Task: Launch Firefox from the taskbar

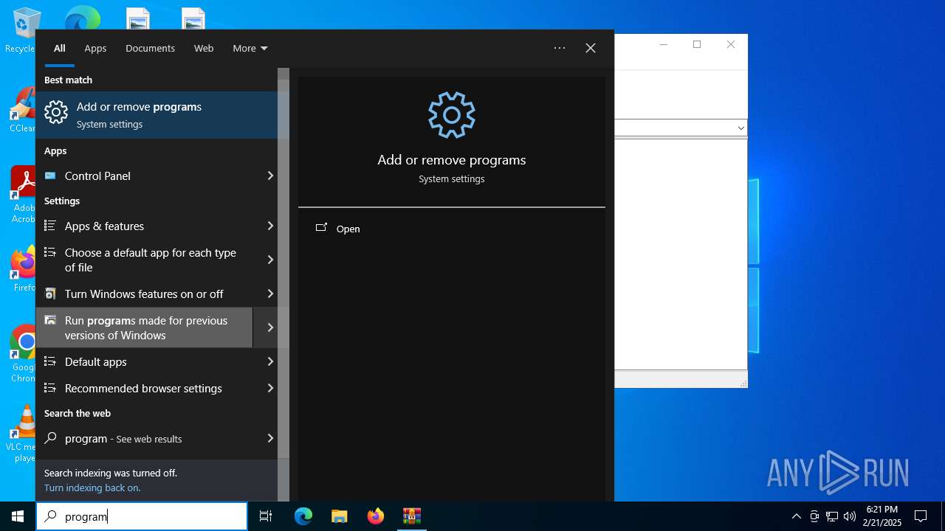Action: 376,516
